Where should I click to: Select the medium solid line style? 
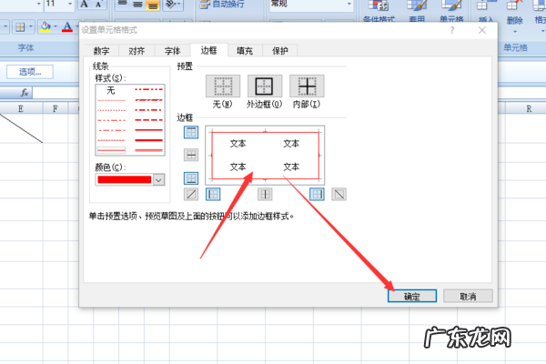[148, 130]
